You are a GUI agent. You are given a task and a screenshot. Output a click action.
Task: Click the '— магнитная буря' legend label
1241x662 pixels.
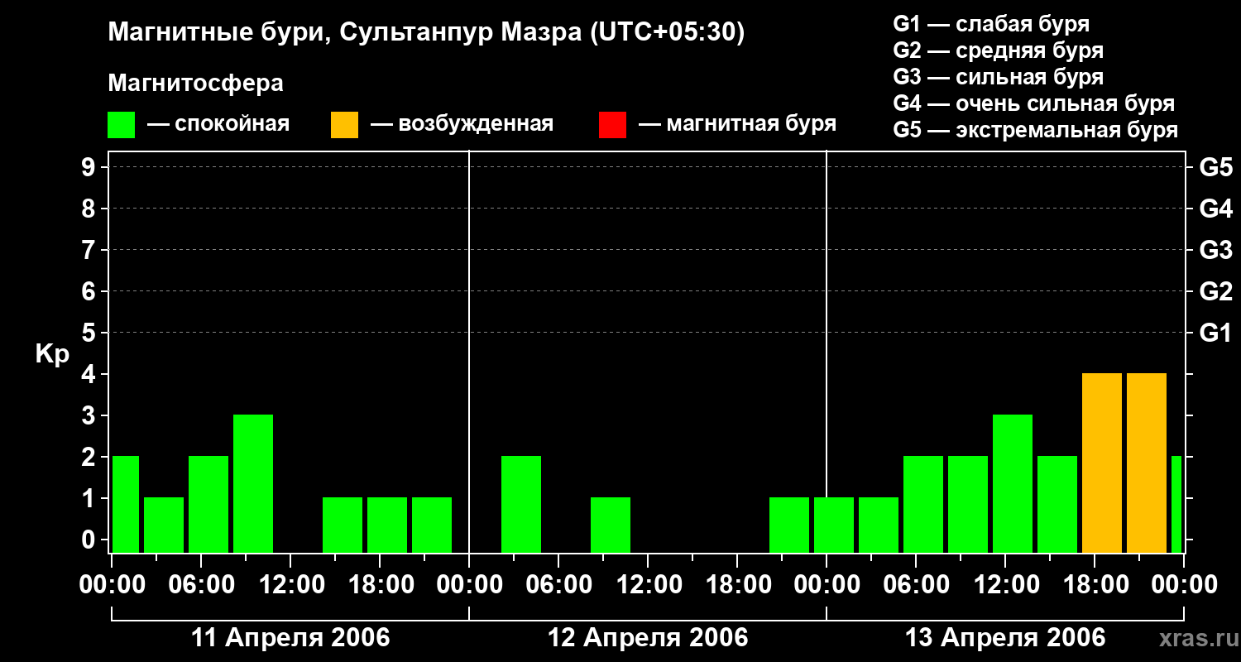pos(738,124)
